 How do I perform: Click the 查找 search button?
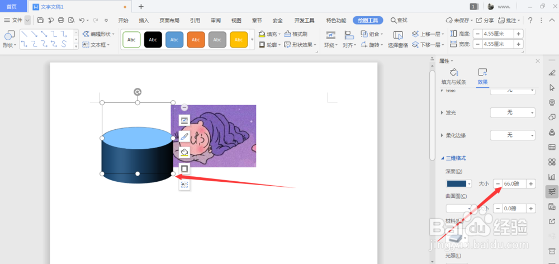click(399, 20)
